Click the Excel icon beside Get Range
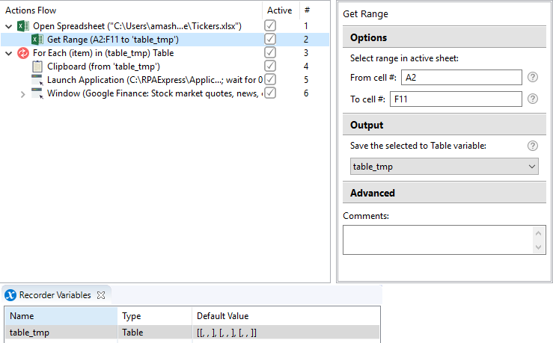 click(x=37, y=40)
